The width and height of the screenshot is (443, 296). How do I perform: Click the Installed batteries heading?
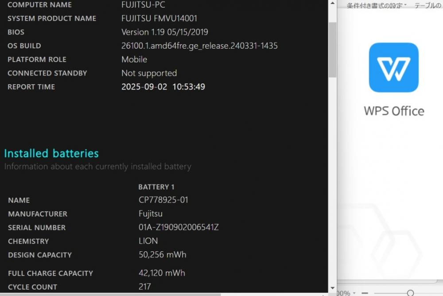point(51,153)
